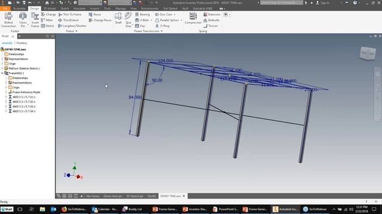This screenshot has width=382, height=214.
Task: Open the Parallel Splines dropdown arrow
Action: click(181, 20)
